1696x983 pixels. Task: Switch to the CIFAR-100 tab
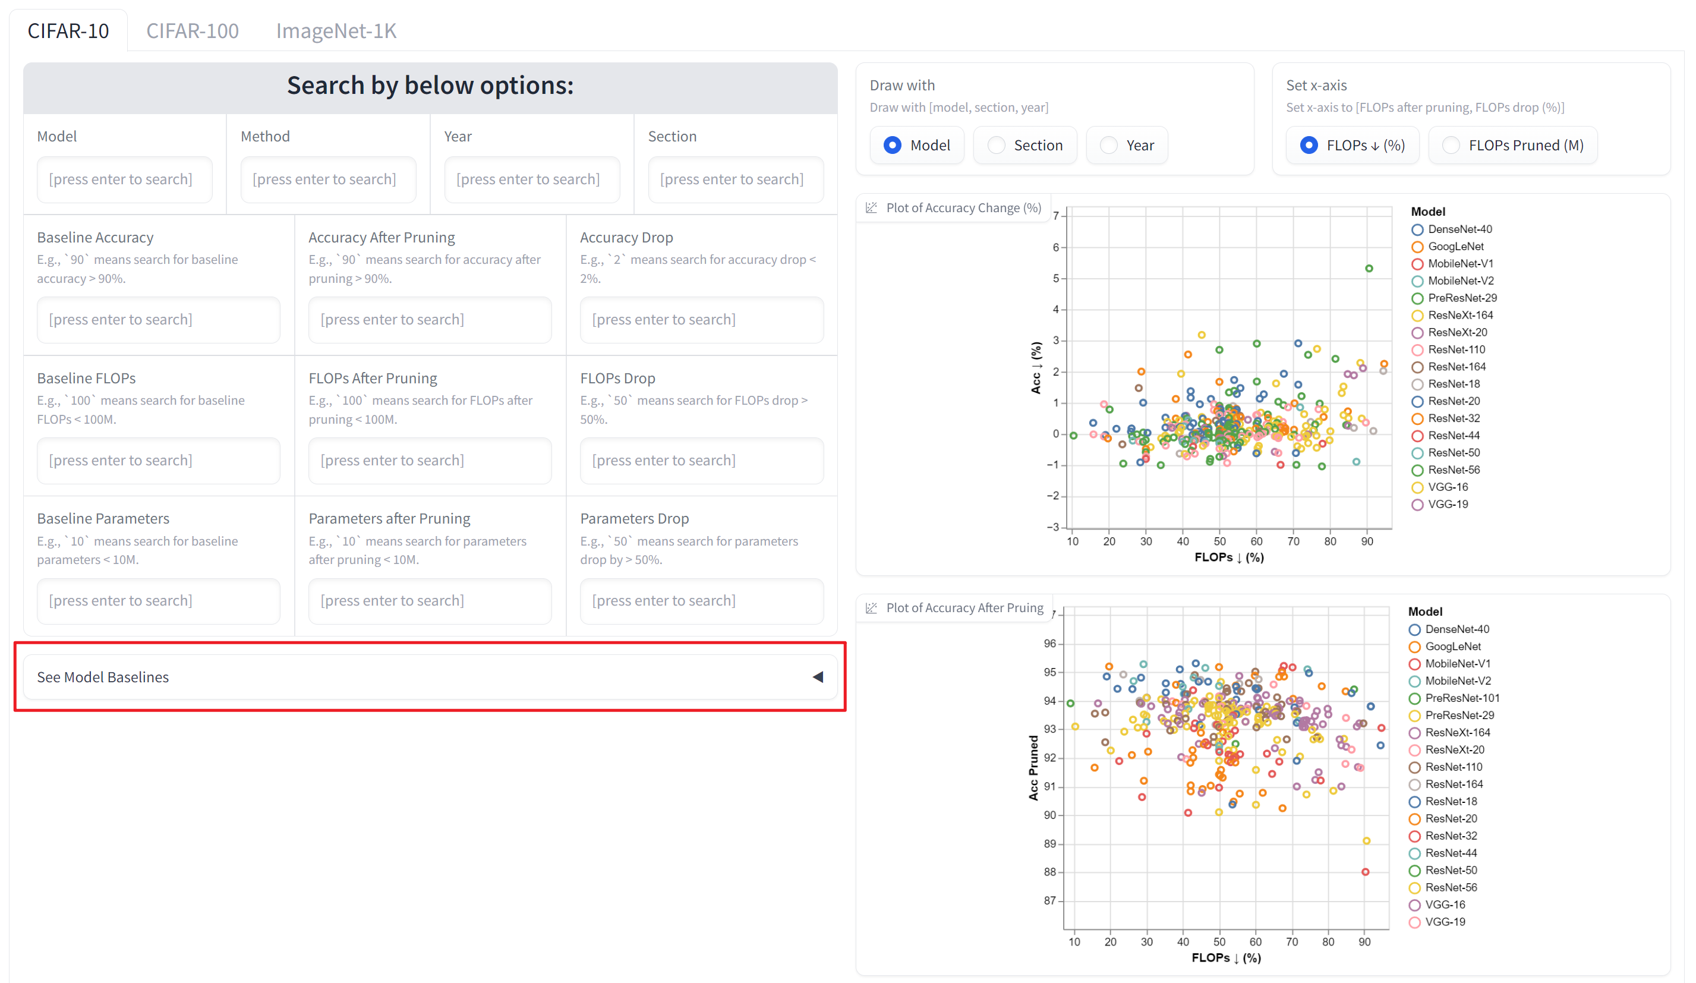tap(193, 30)
